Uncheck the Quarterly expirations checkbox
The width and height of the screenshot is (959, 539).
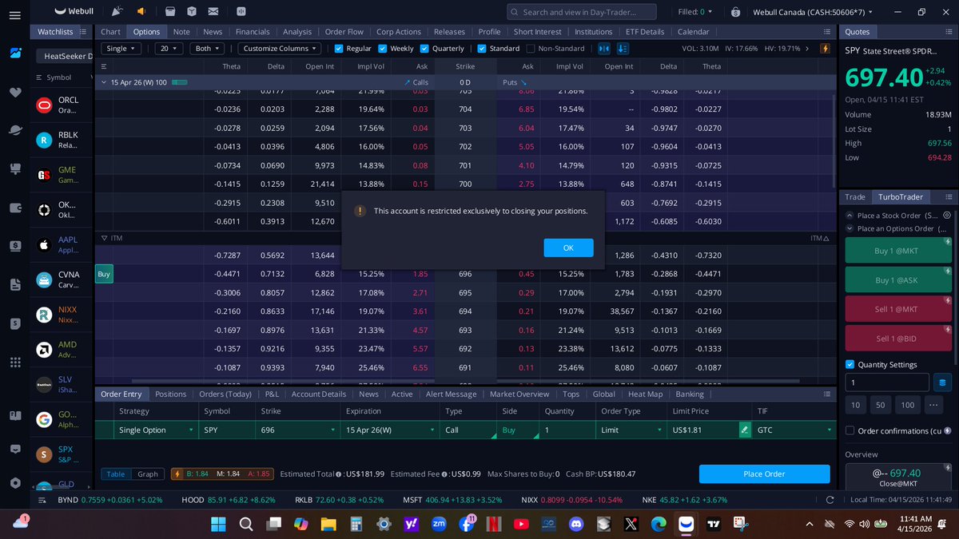click(425, 48)
